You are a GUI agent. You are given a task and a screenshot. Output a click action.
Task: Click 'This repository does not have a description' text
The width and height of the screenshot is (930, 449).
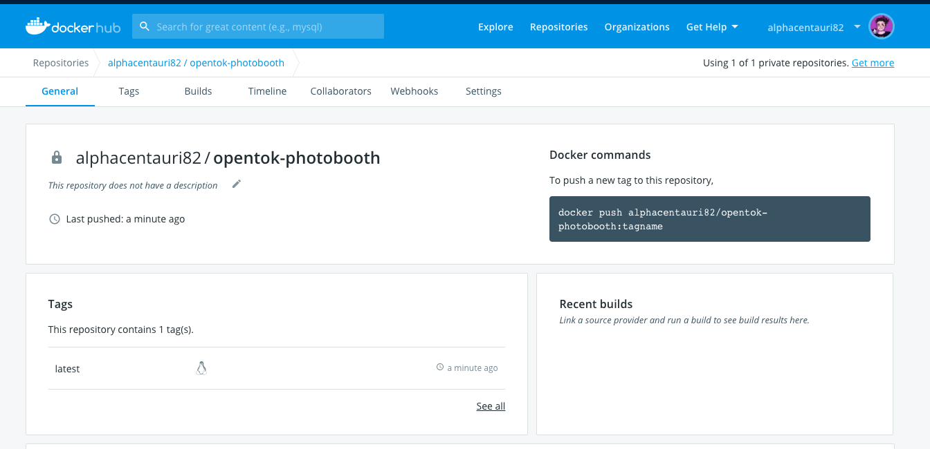[x=133, y=185]
